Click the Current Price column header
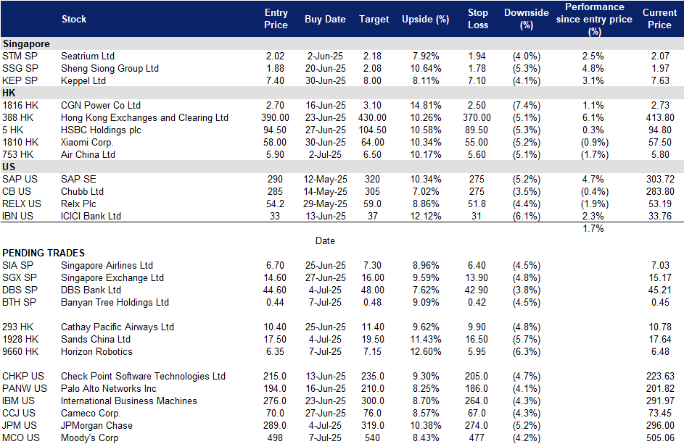The height and width of the screenshot is (444, 684). [x=659, y=19]
